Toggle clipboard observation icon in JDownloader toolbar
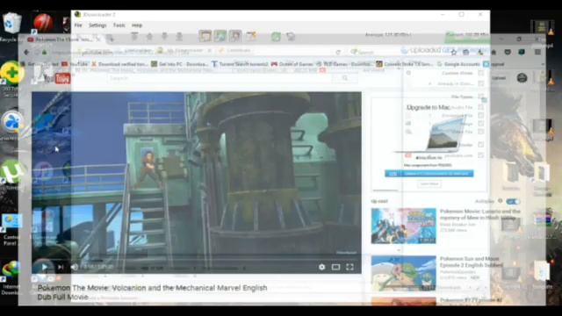Viewport: 562px width, 316px height. click(x=205, y=36)
